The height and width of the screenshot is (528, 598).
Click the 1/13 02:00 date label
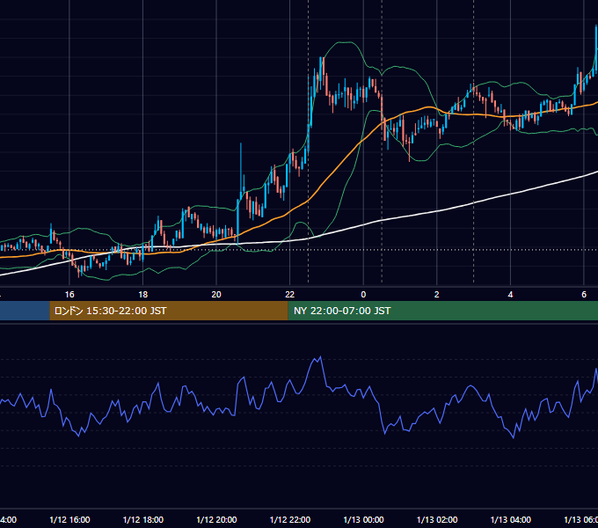[437, 519]
